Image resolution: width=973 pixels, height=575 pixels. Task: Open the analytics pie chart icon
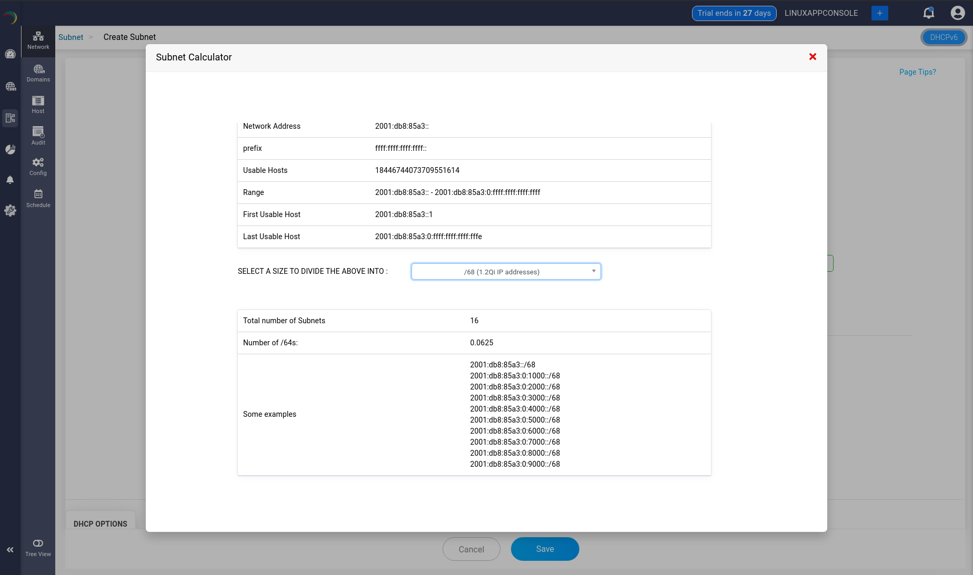tap(10, 149)
